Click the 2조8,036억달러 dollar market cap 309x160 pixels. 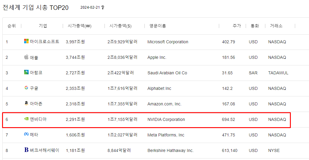pos(122,57)
